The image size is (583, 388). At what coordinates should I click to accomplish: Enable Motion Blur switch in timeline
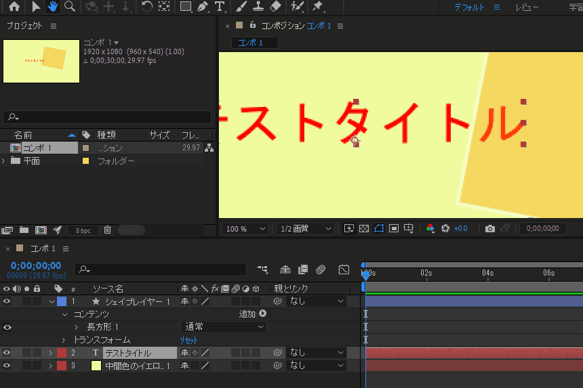coord(321,270)
